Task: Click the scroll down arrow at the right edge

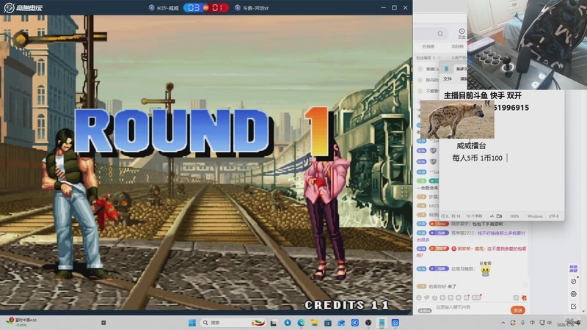Action: click(583, 311)
